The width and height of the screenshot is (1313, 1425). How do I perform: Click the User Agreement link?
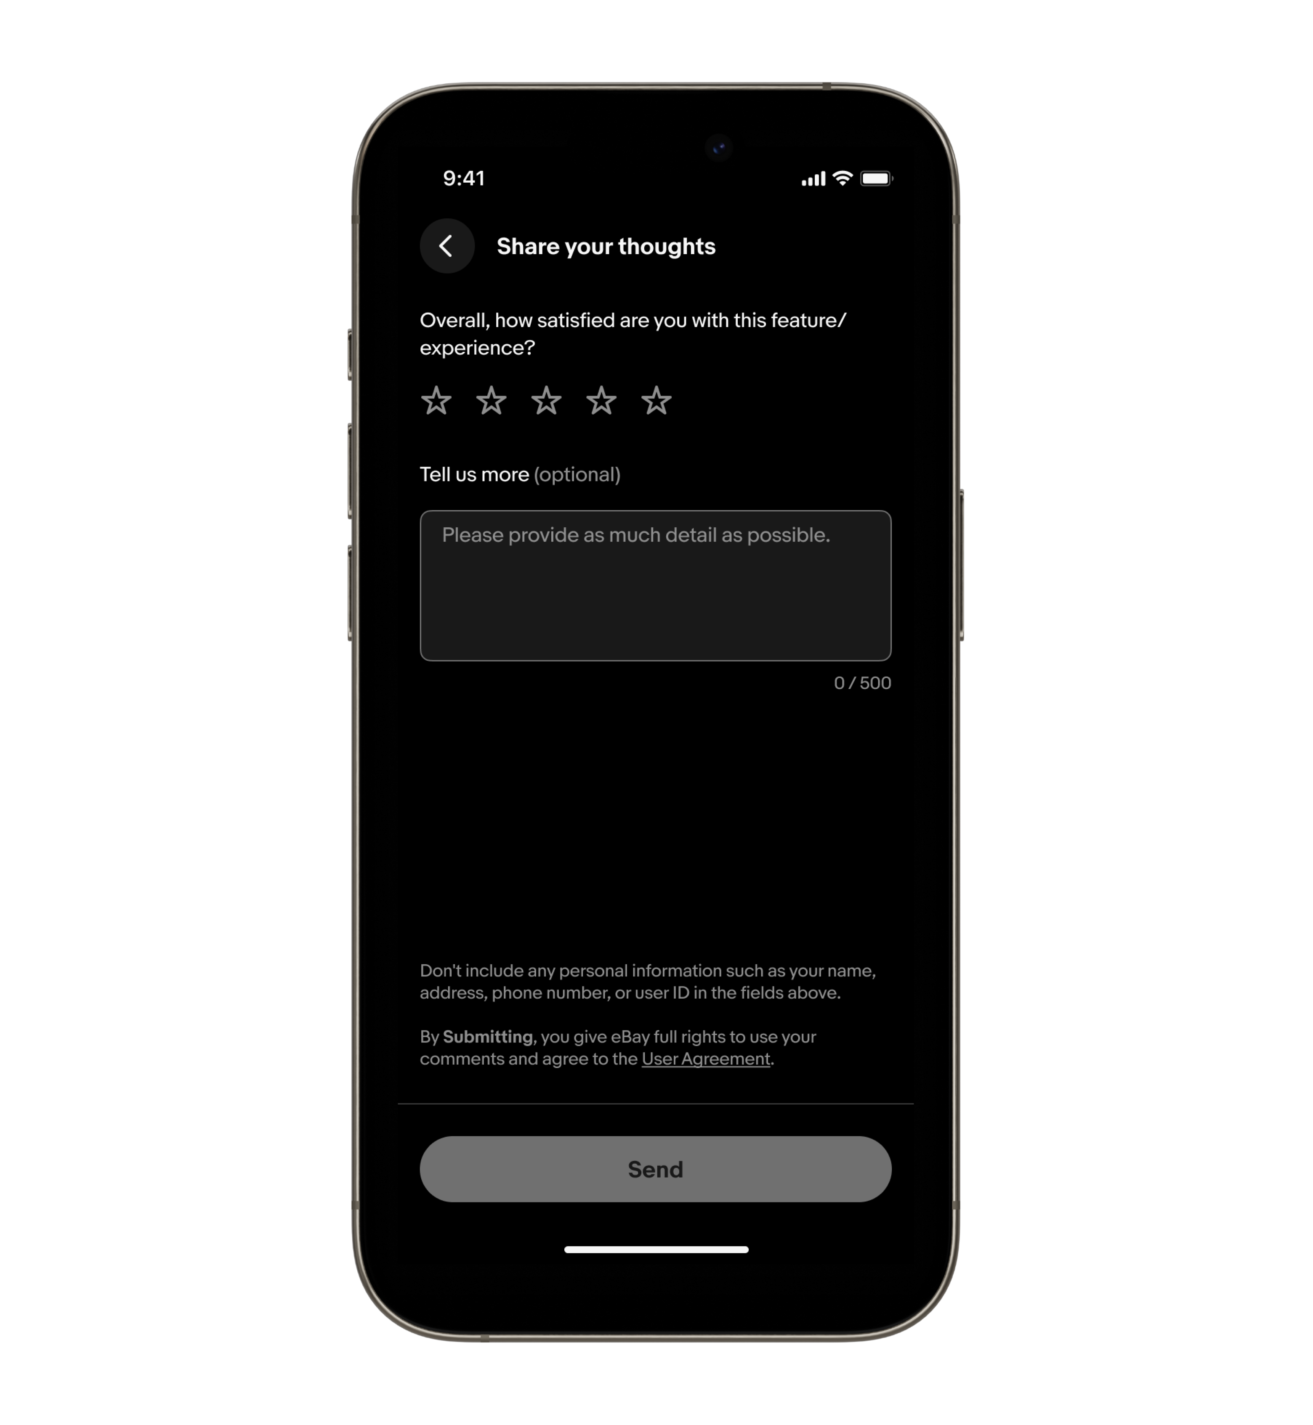(705, 1059)
